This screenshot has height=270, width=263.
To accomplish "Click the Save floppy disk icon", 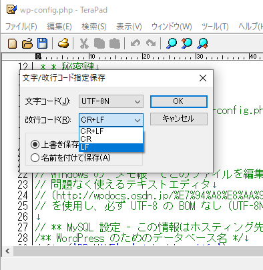I will coord(42,43).
